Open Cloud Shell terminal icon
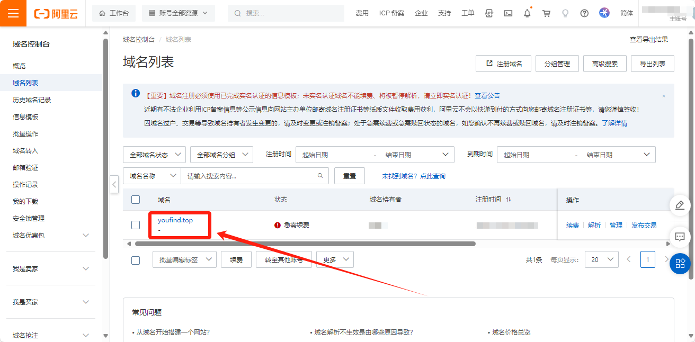Viewport: 695px width, 342px height. 507,13
